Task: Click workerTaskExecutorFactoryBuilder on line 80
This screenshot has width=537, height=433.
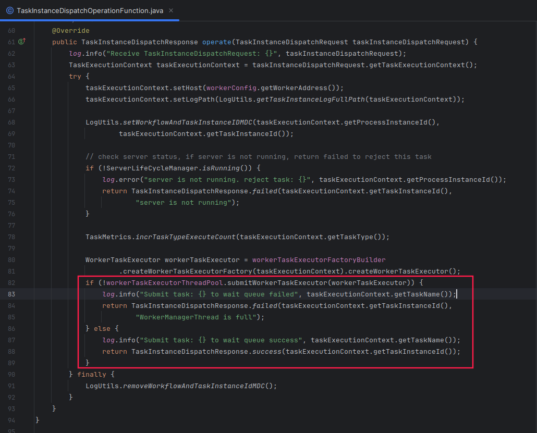Action: pos(319,260)
